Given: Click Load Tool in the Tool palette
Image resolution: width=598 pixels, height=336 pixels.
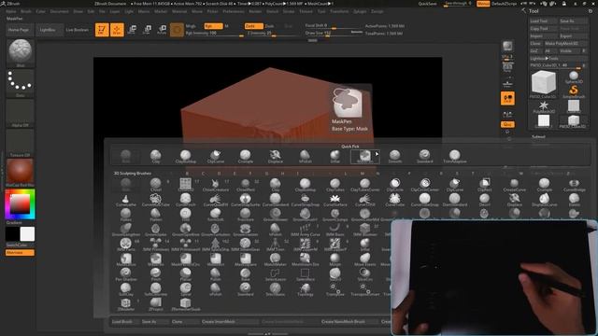Looking at the screenshot, I should tap(544, 21).
